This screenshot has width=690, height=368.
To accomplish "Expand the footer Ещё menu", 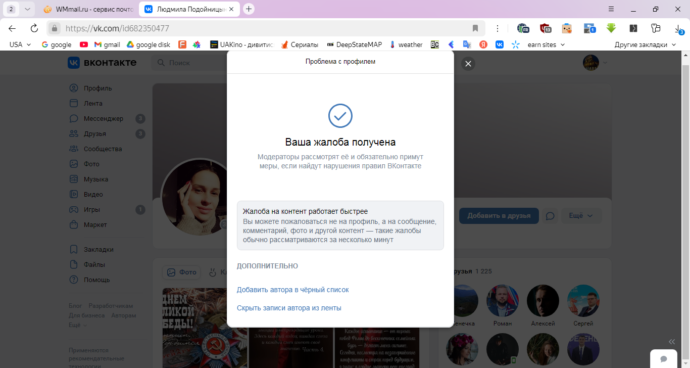I will tap(77, 325).
